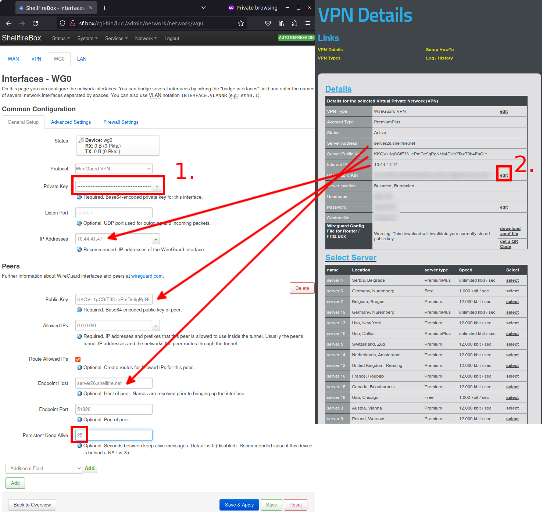The width and height of the screenshot is (543, 512).
Task: Open the list all tabs chevron
Action: pos(204,8)
